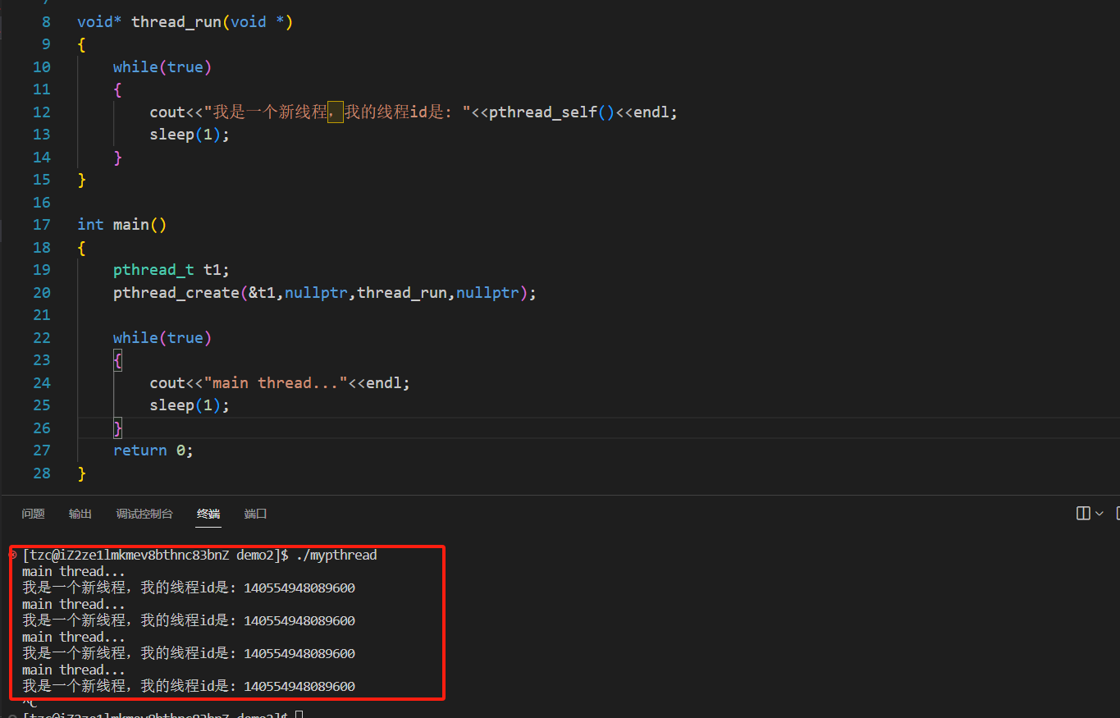Click the opening brace on line 18

click(x=81, y=248)
